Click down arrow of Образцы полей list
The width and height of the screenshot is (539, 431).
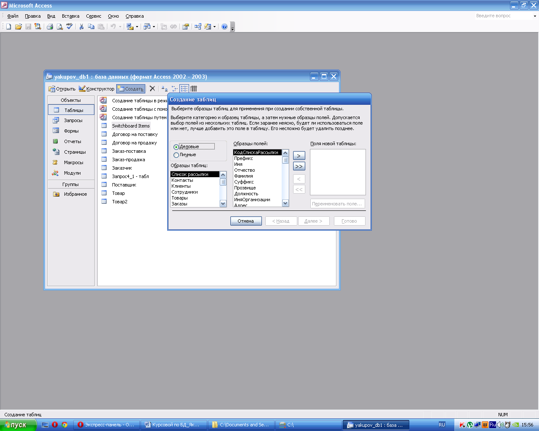click(x=286, y=203)
